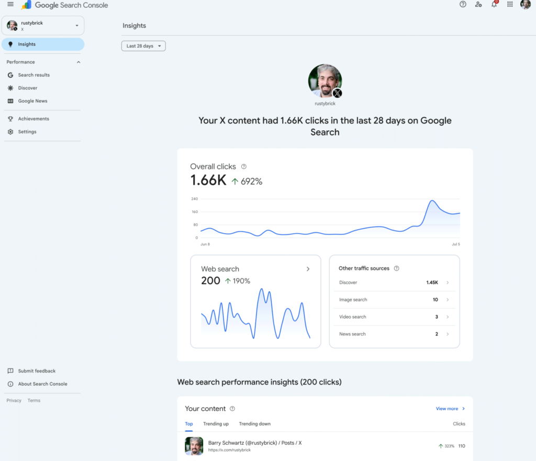Screen dimensions: 536x461
Task: Open users and permissions icon
Action: pyautogui.click(x=478, y=4)
